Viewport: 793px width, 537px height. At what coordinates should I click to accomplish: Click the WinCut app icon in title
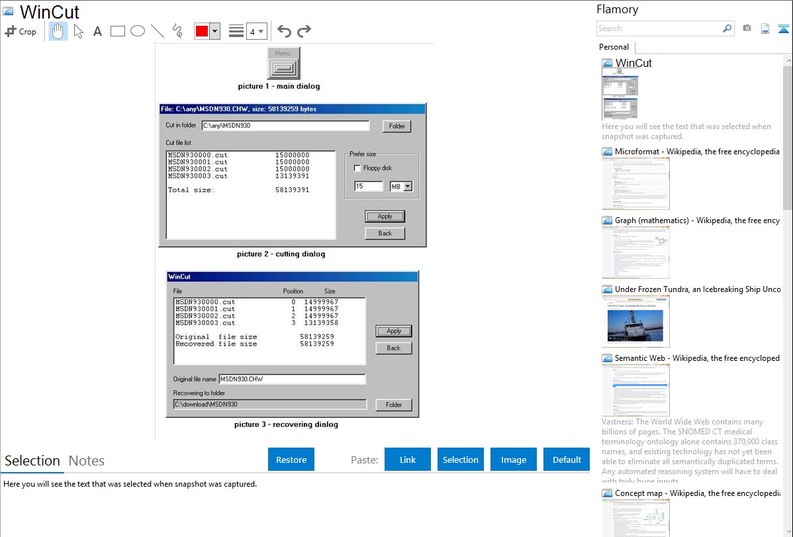tap(9, 11)
